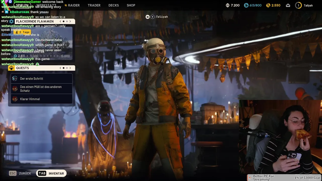Select first page dot in Quests header
The image size is (322, 181).
click(64, 68)
